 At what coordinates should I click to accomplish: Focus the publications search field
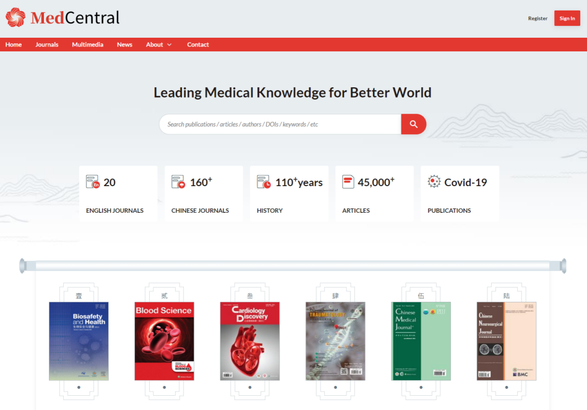click(x=280, y=124)
